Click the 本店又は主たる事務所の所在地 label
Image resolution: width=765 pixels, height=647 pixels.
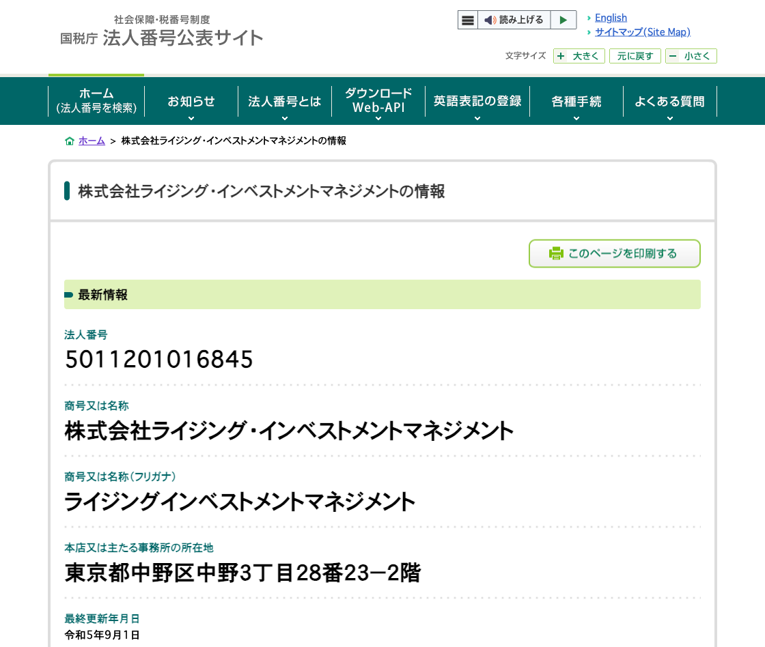tap(139, 547)
